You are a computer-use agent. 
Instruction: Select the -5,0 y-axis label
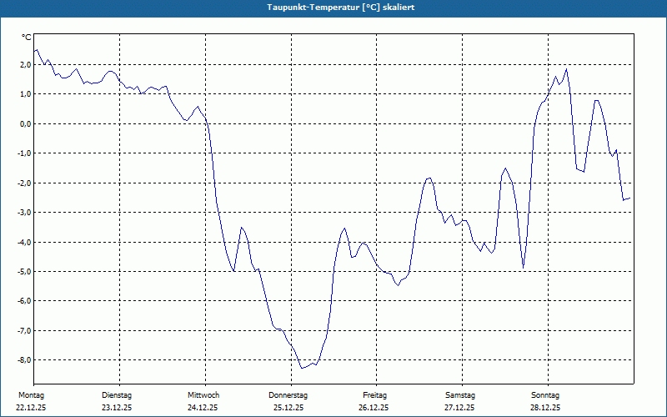pyautogui.click(x=24, y=272)
